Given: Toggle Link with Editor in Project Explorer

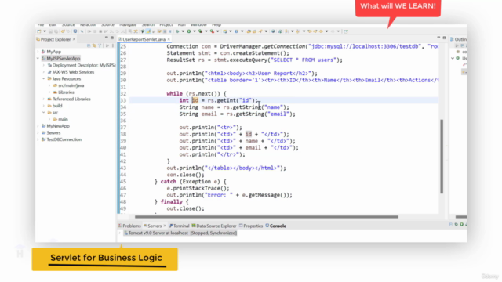Looking at the screenshot, I should 94,45.
